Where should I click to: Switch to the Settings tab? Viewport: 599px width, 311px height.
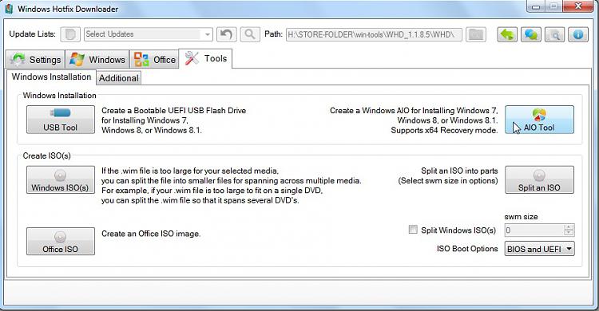coord(35,60)
